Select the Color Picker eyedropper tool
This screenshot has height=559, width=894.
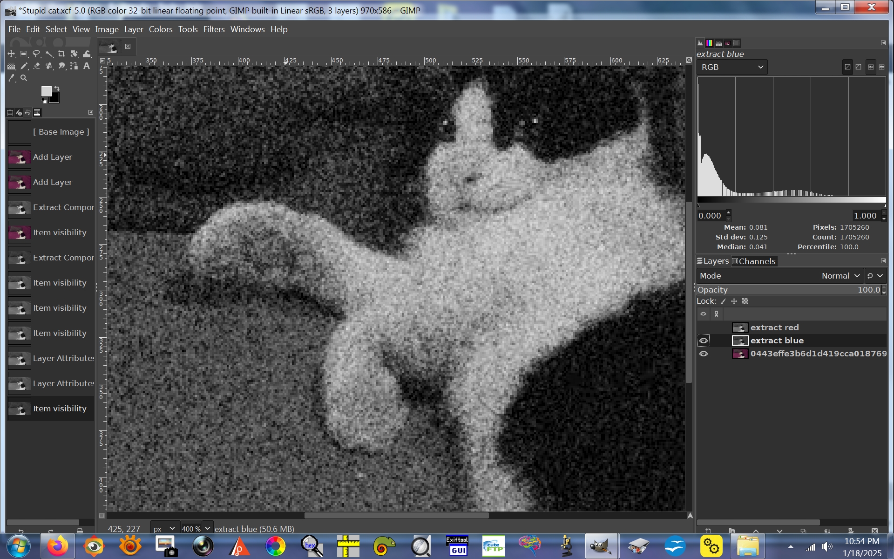pos(11,78)
